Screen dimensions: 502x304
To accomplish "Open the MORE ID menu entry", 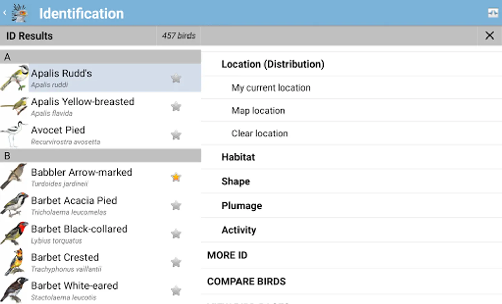I will [x=227, y=255].
